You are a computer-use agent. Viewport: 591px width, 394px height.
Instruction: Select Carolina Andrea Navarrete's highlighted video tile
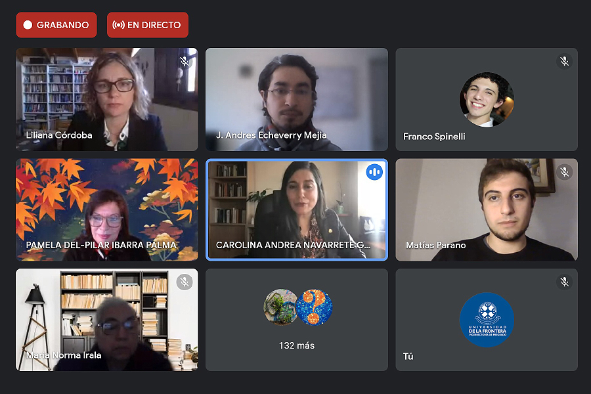click(x=297, y=209)
